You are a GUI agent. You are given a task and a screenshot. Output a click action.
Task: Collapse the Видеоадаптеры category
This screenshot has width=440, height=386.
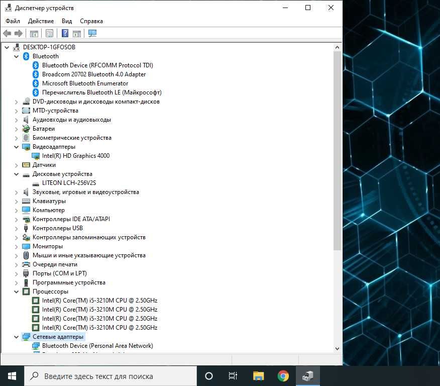(16, 147)
